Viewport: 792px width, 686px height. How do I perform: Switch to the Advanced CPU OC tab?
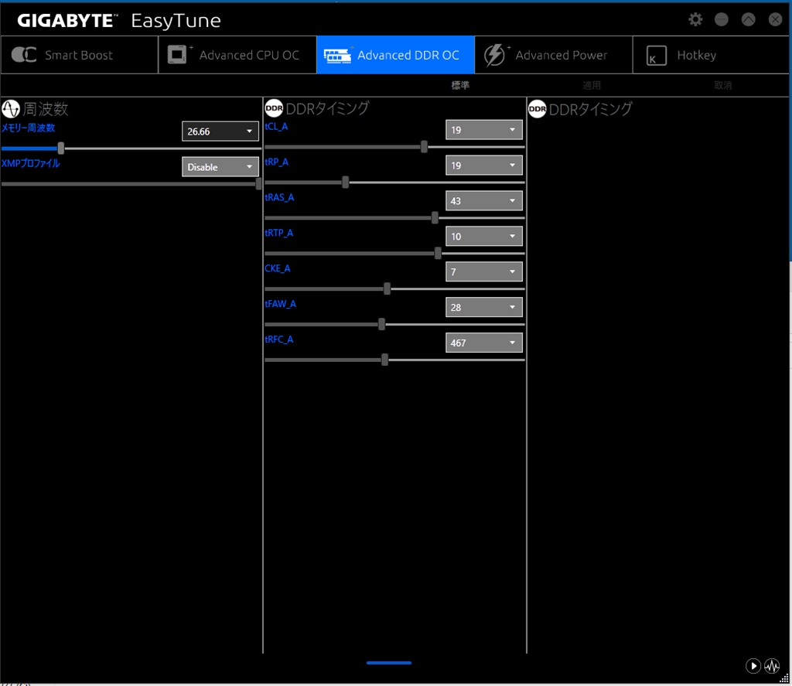click(237, 55)
